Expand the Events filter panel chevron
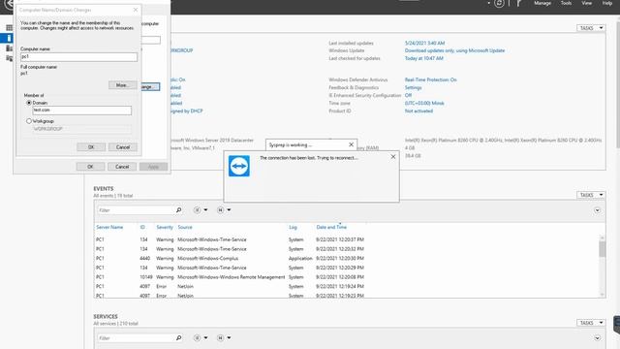This screenshot has width=620, height=349. pyautogui.click(x=597, y=210)
